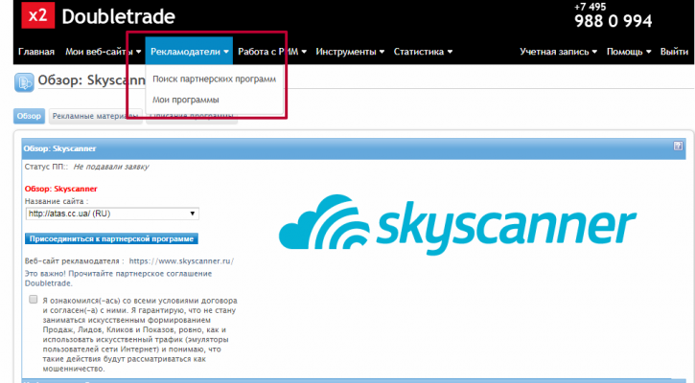
Task: Click Выйти to log out
Action: (x=674, y=52)
